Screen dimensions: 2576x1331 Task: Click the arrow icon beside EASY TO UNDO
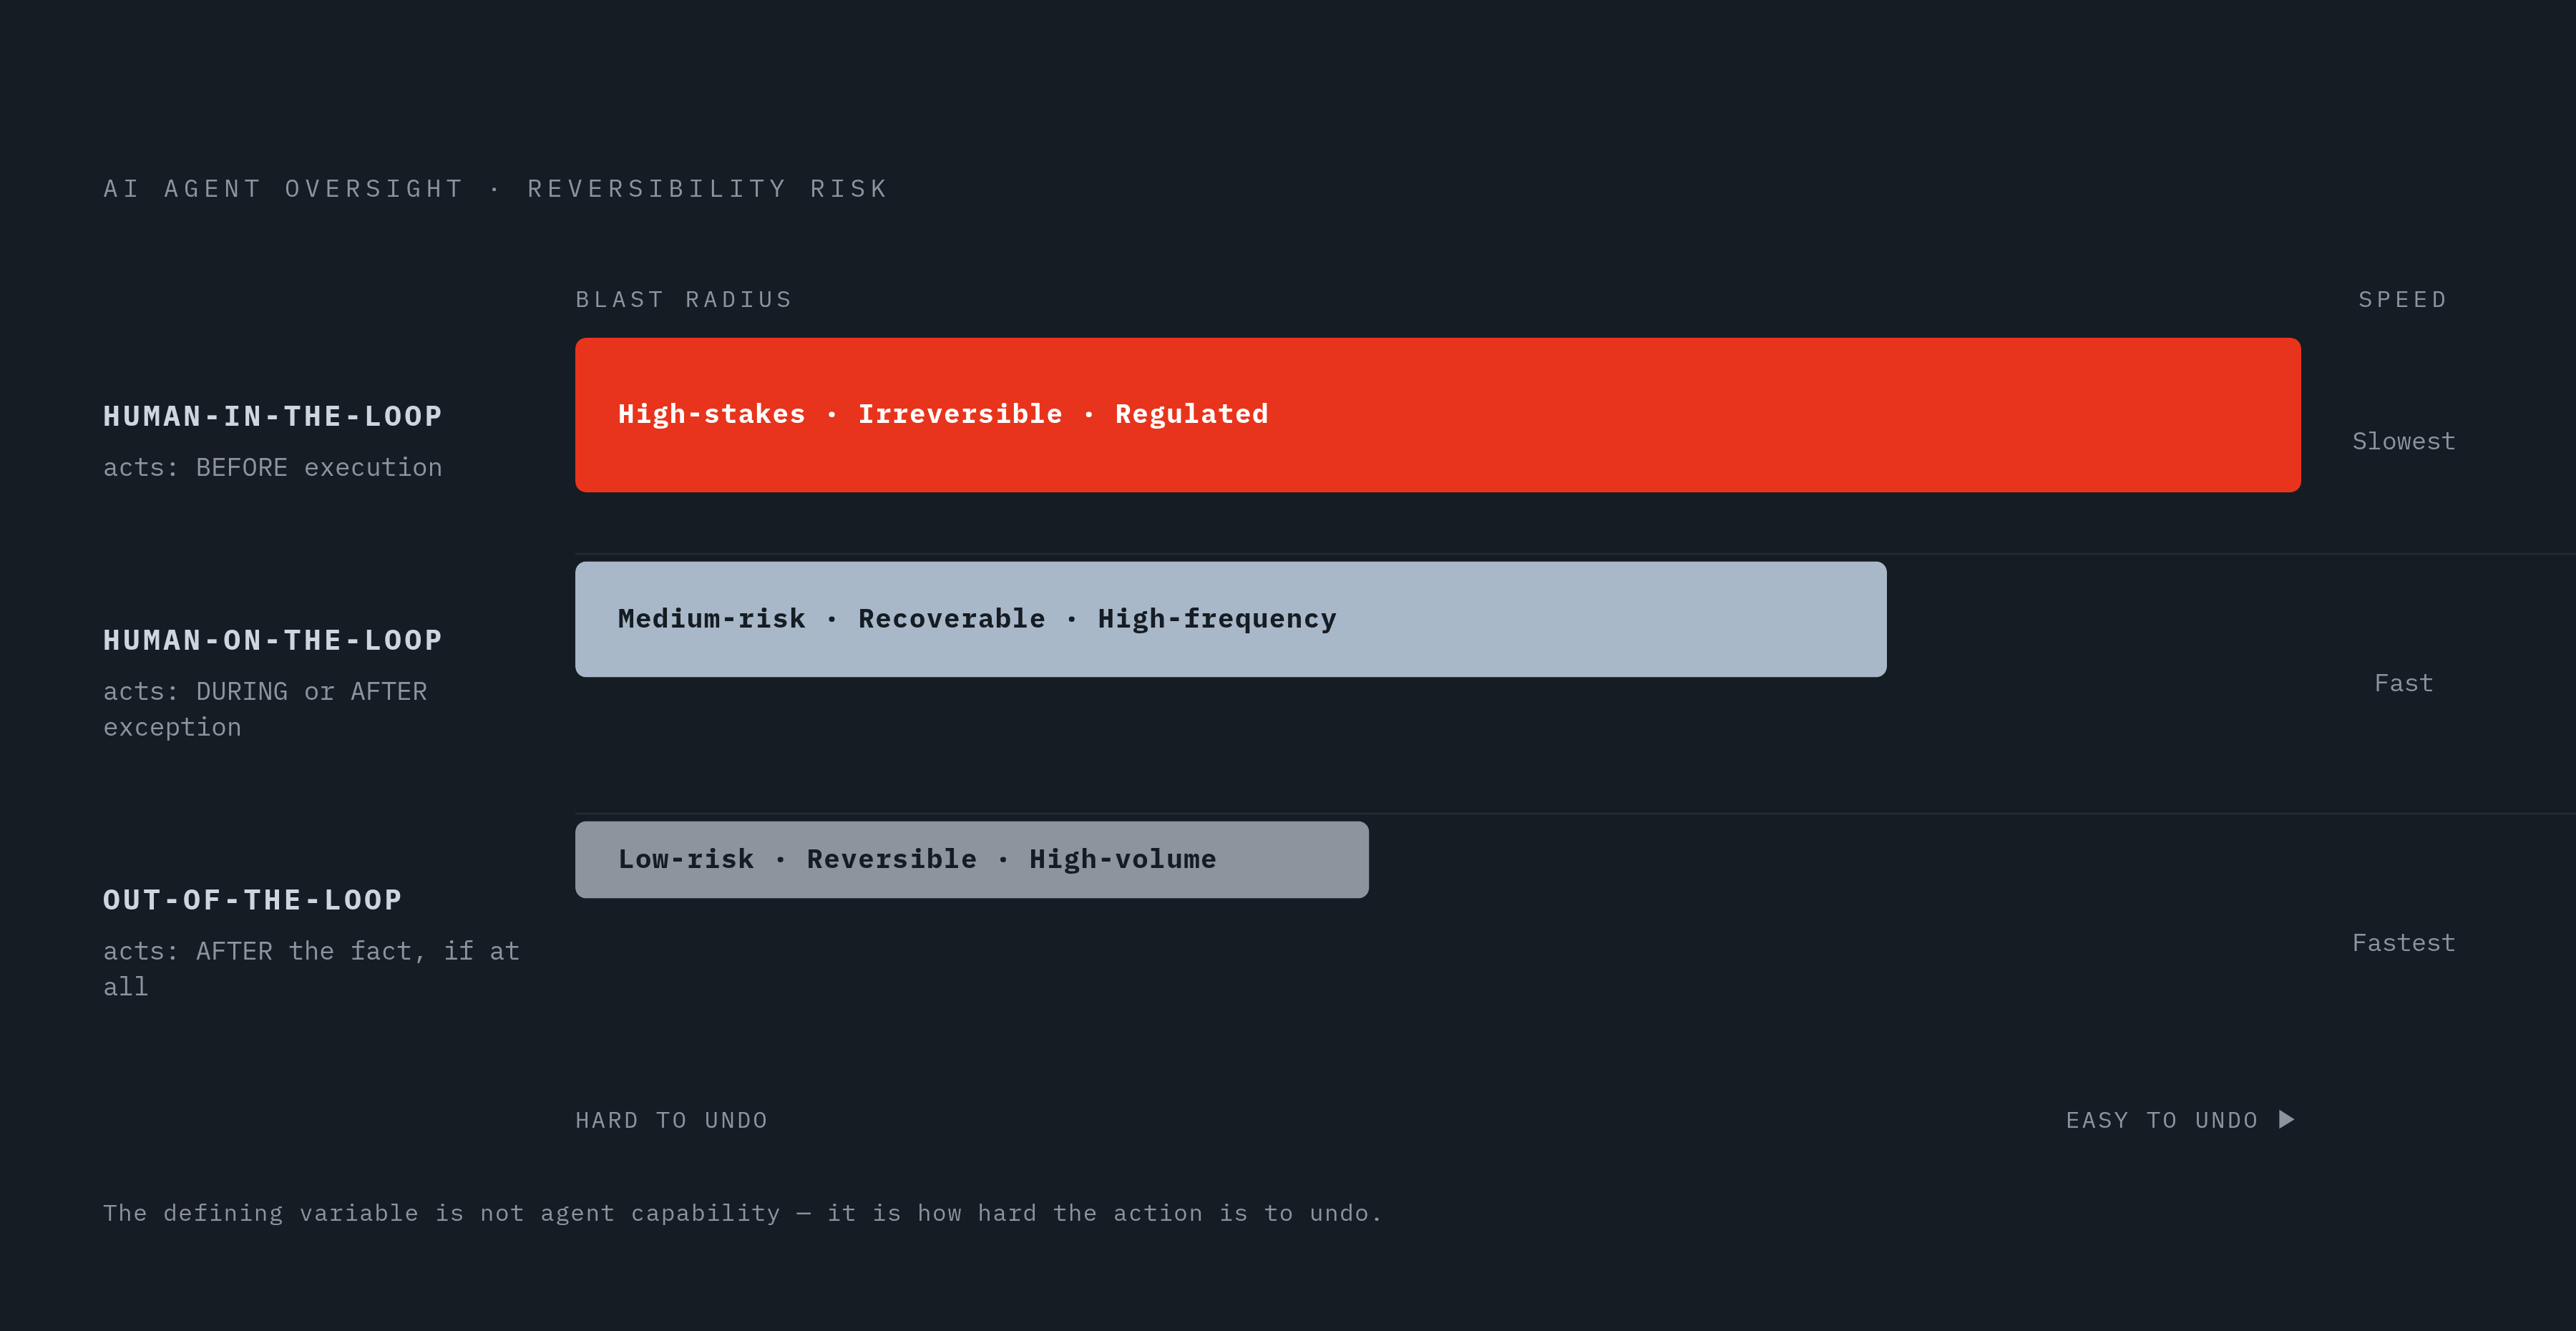tap(2286, 1119)
